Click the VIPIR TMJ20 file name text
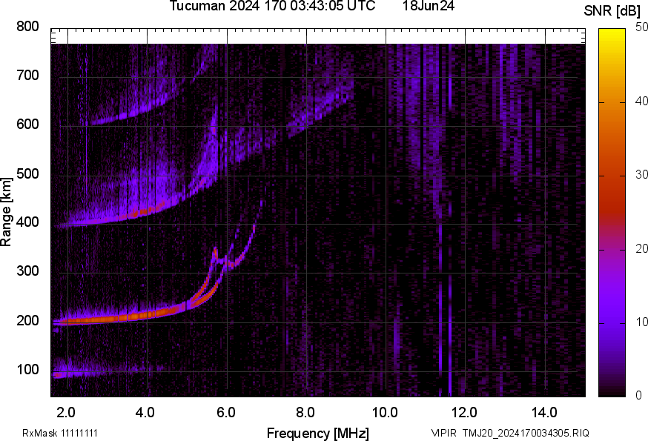This screenshot has height=441, width=648. coord(510,433)
